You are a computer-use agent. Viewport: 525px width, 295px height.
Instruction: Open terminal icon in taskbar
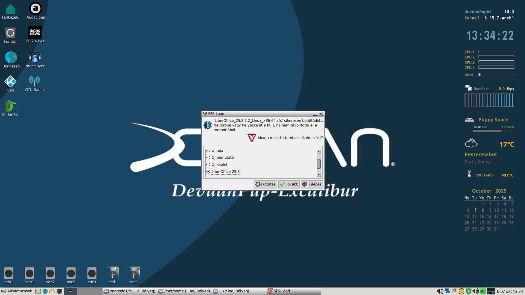(x=59, y=291)
